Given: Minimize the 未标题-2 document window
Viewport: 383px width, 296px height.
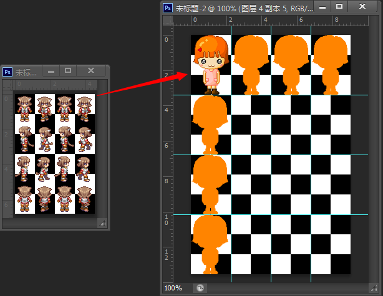Looking at the screenshot, I should pyautogui.click(x=322, y=7).
